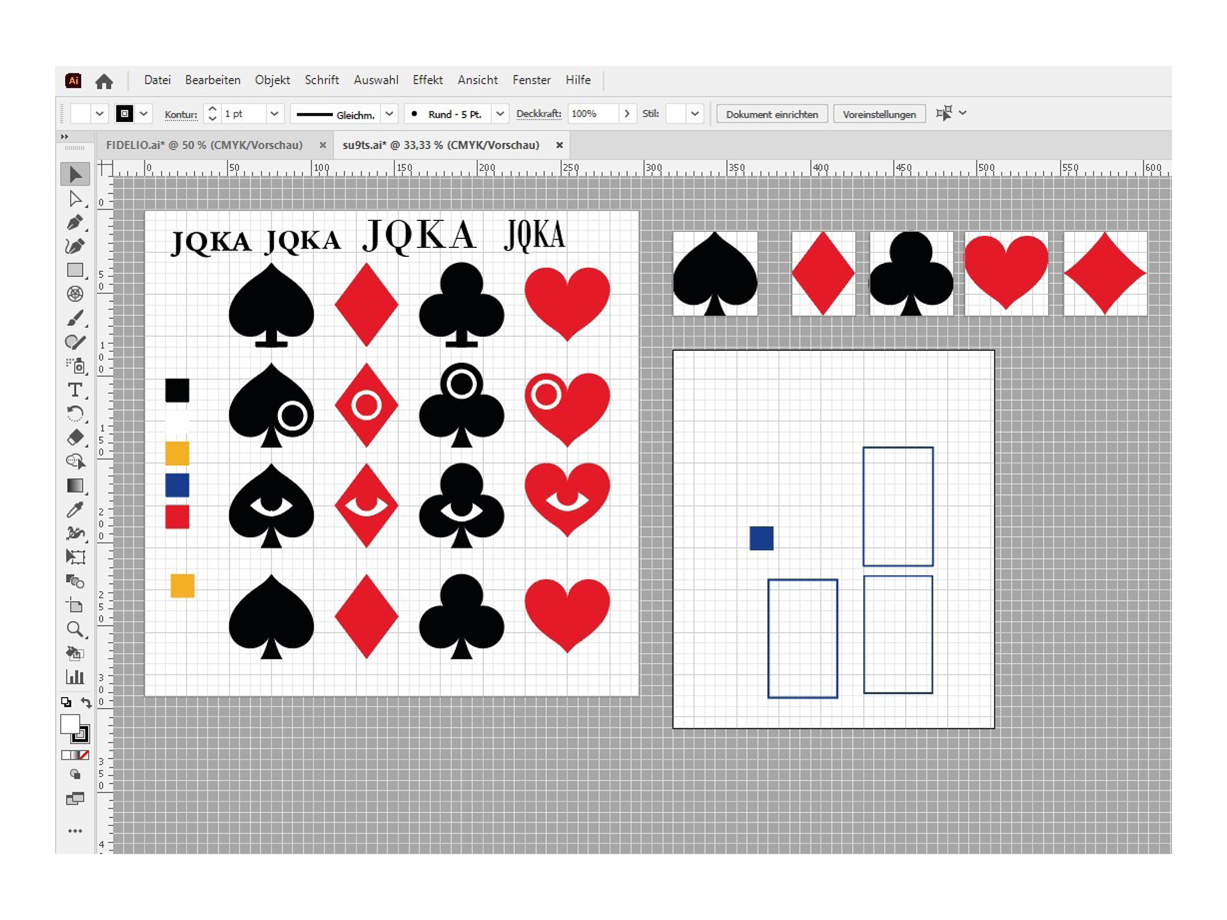Select the Artboard tool
1227x920 pixels.
[x=75, y=605]
